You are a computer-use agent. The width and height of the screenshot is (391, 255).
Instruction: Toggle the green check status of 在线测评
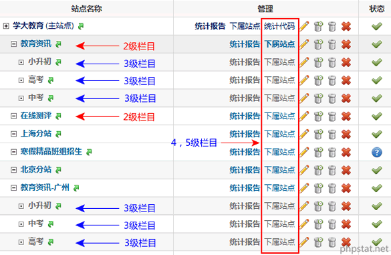[377, 116]
